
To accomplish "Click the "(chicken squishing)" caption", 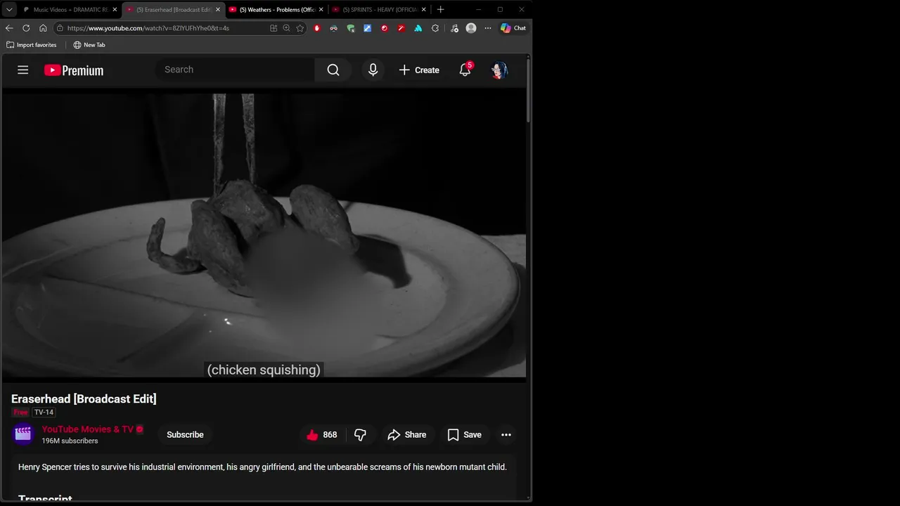I will [264, 370].
